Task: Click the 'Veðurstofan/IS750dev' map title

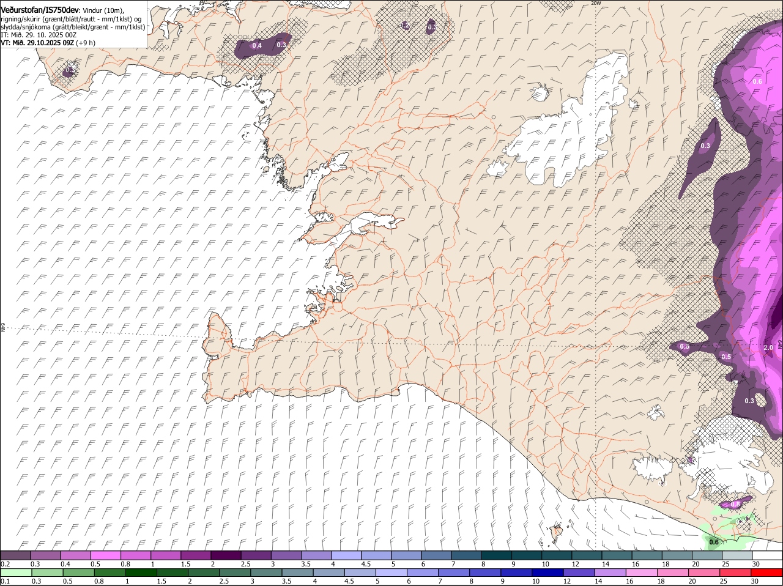Action: tap(40, 10)
